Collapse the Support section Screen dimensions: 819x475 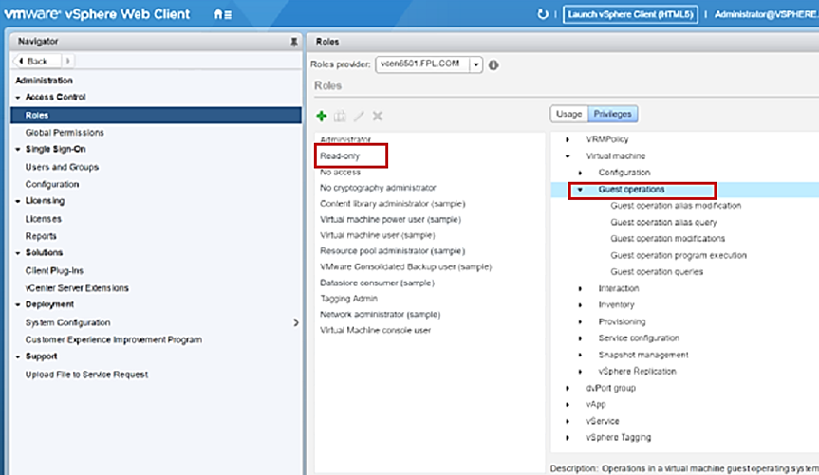click(x=18, y=356)
